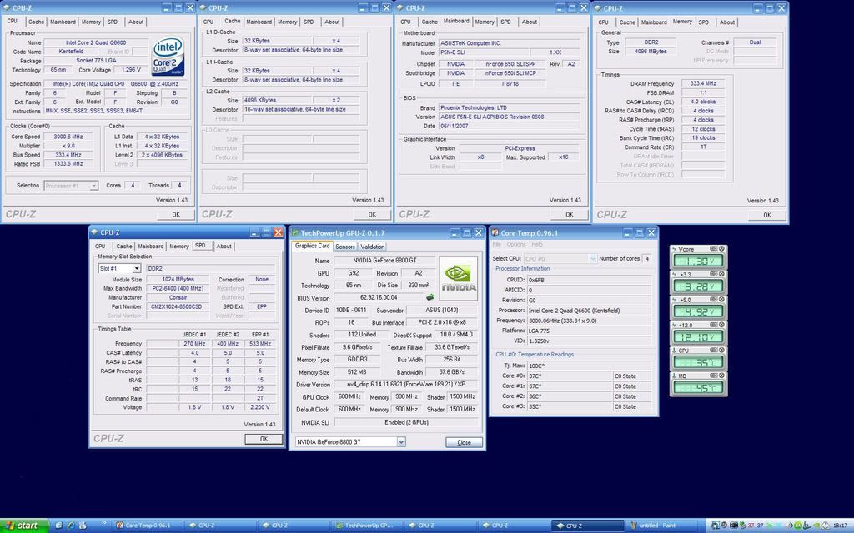Viewport: 854px width, 533px height.
Task: Click the GPU-Z BIOS Version 62.92.16.00.04 field
Action: point(379,298)
